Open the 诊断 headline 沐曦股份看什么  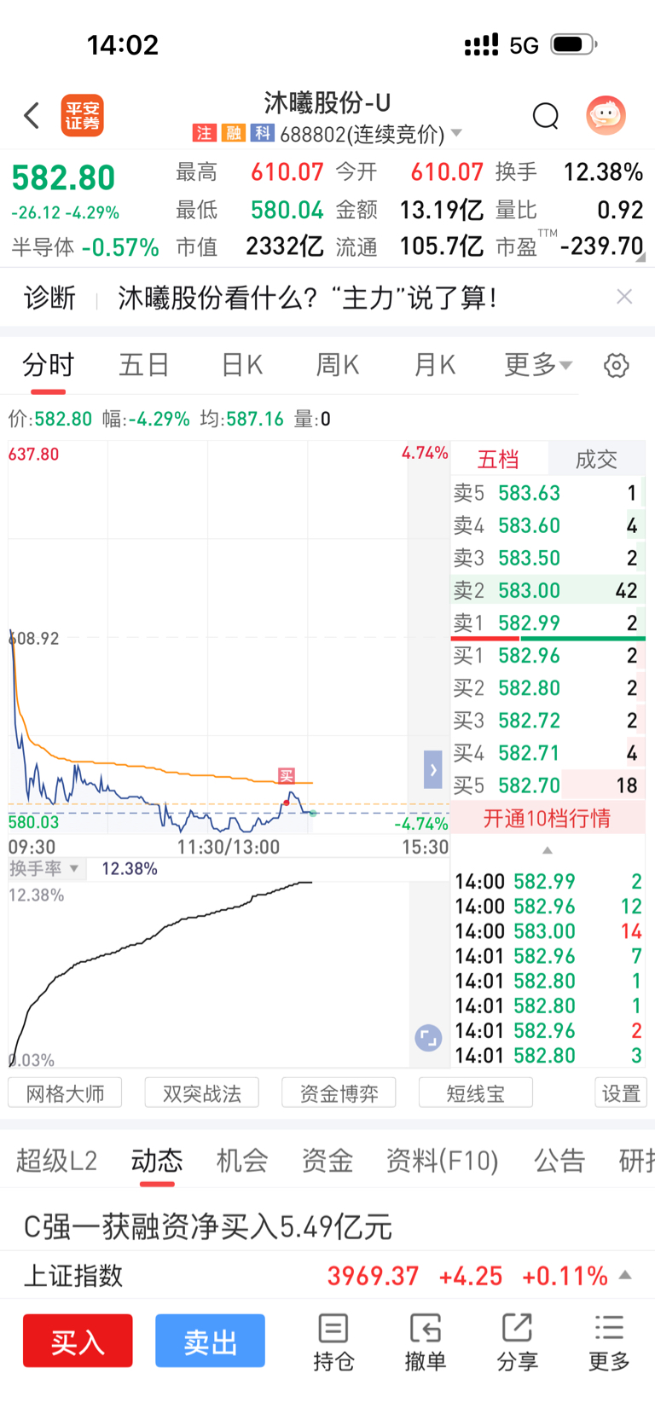point(307,298)
